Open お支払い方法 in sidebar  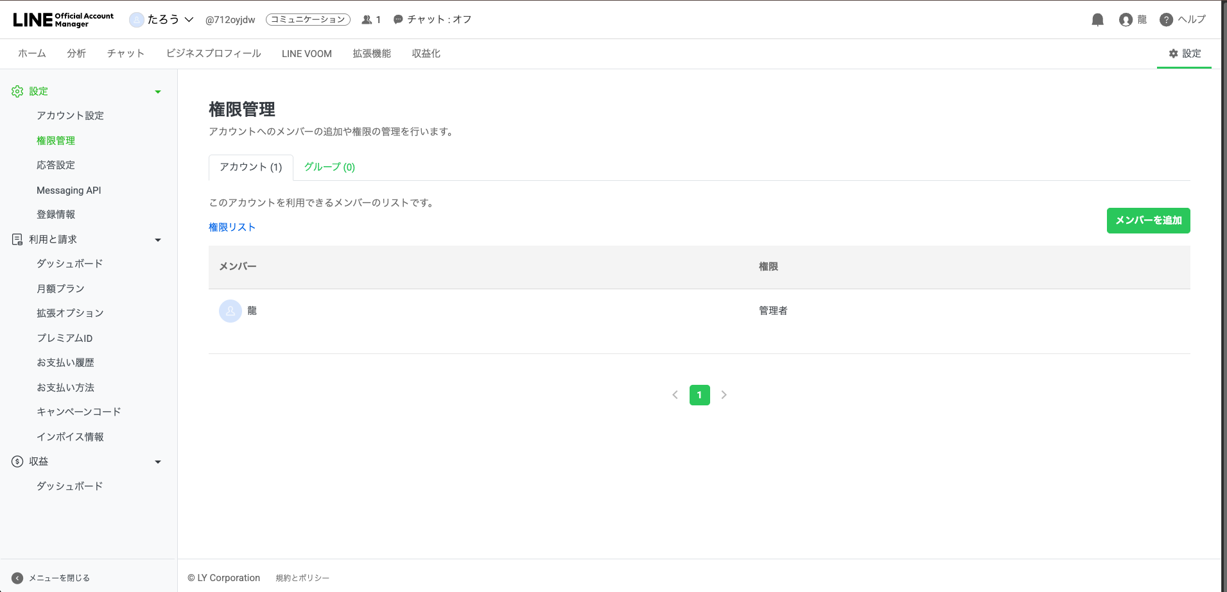(x=65, y=387)
